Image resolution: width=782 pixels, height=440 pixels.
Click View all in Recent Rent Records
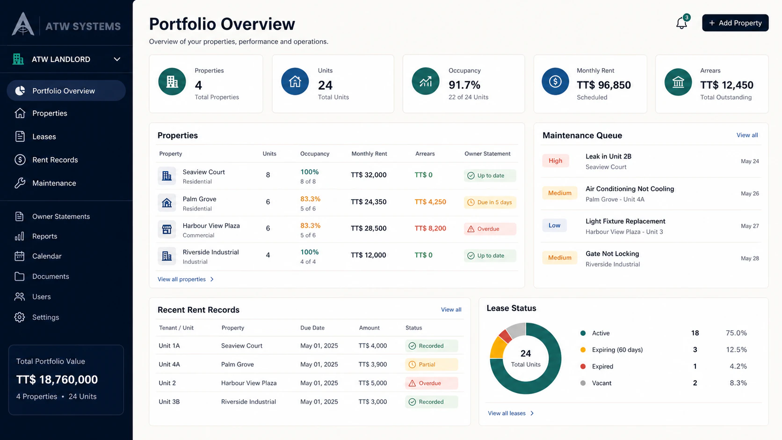(451, 310)
